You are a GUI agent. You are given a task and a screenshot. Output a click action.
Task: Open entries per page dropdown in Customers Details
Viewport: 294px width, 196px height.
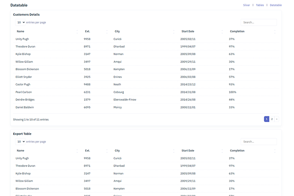coord(20,22)
